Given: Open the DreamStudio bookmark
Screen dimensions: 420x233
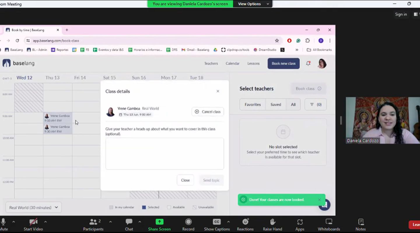Looking at the screenshot, I should tap(265, 50).
